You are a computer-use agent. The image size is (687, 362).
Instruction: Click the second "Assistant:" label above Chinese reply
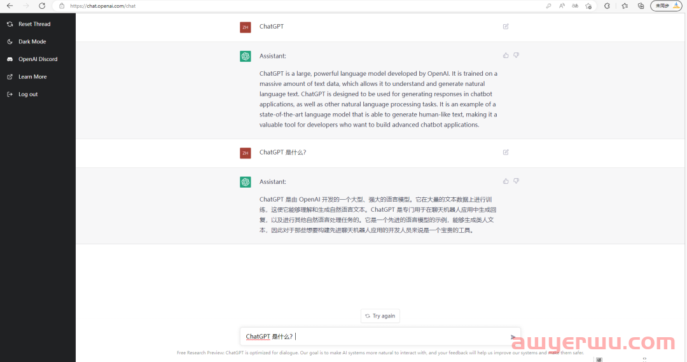pyautogui.click(x=272, y=182)
